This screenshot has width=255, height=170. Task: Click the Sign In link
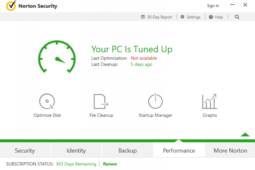(213, 6)
